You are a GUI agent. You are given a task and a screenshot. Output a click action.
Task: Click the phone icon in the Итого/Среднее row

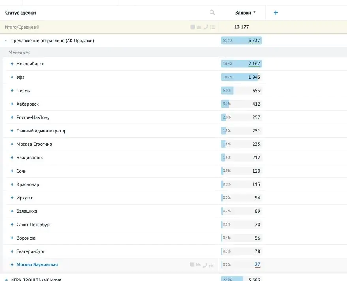(x=206, y=27)
